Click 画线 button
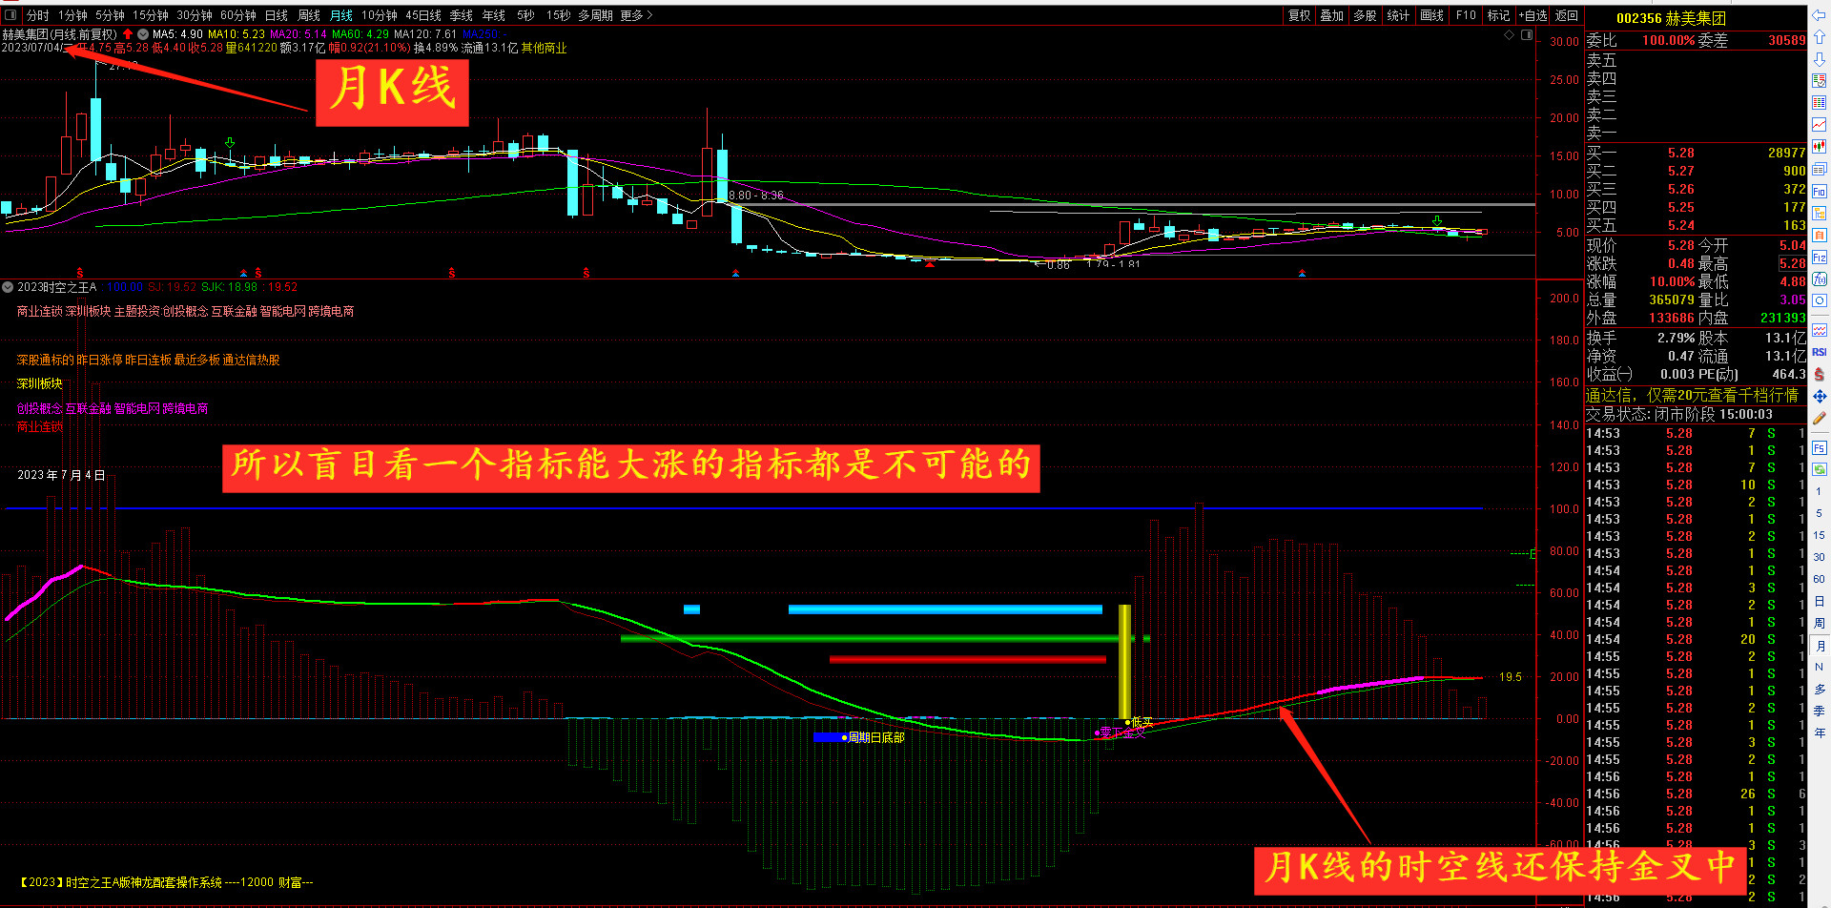 [1431, 15]
